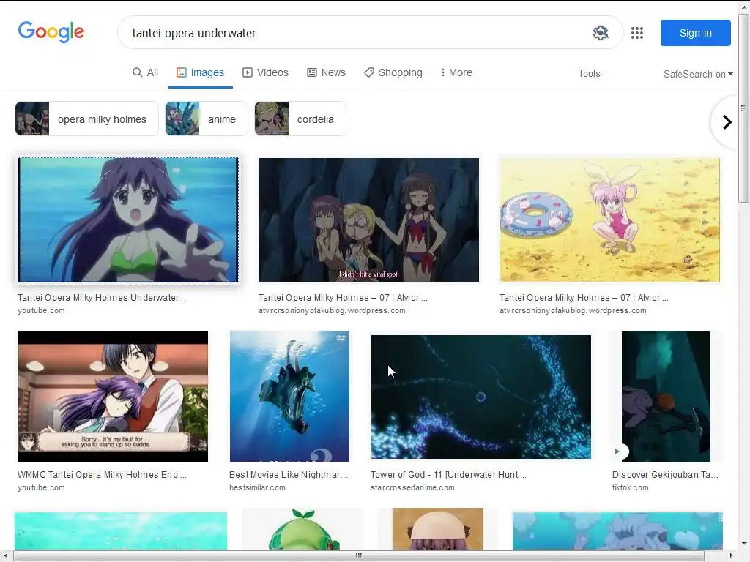Viewport: 750px width, 562px height.
Task: Expand the More menu
Action: click(456, 72)
